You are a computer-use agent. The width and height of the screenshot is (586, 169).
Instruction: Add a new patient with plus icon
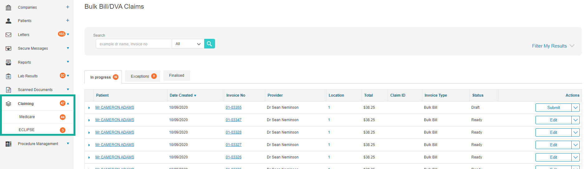(68, 20)
